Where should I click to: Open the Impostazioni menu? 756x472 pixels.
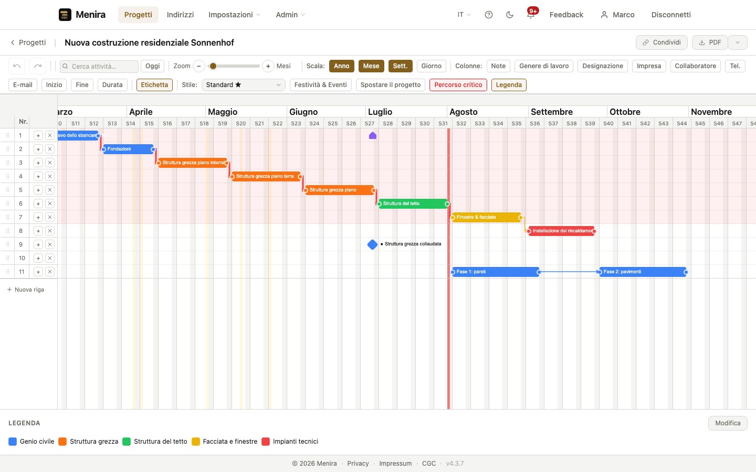pyautogui.click(x=234, y=15)
